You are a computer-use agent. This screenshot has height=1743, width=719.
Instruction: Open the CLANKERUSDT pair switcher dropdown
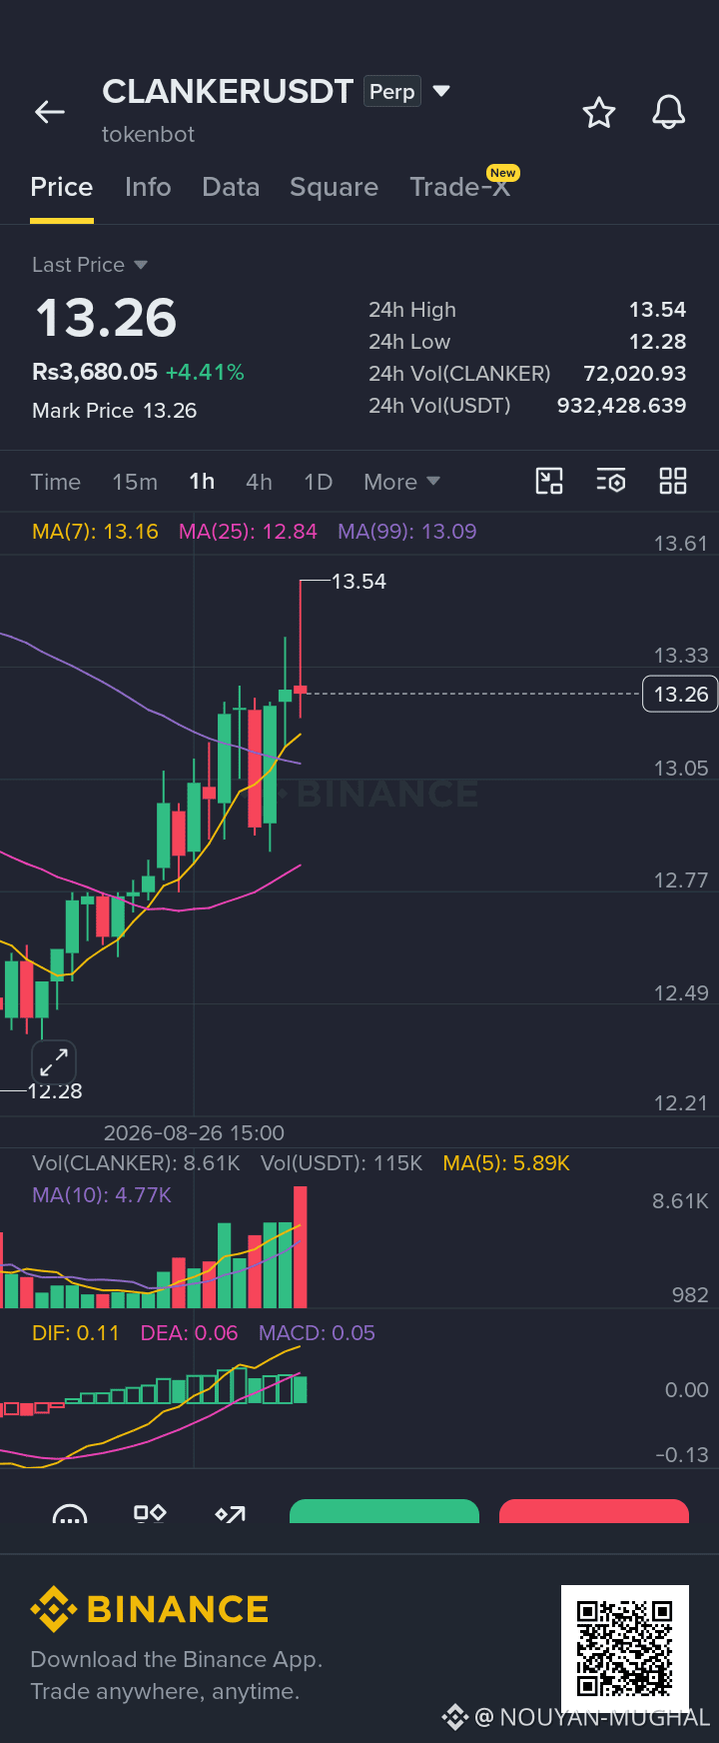pyautogui.click(x=441, y=91)
